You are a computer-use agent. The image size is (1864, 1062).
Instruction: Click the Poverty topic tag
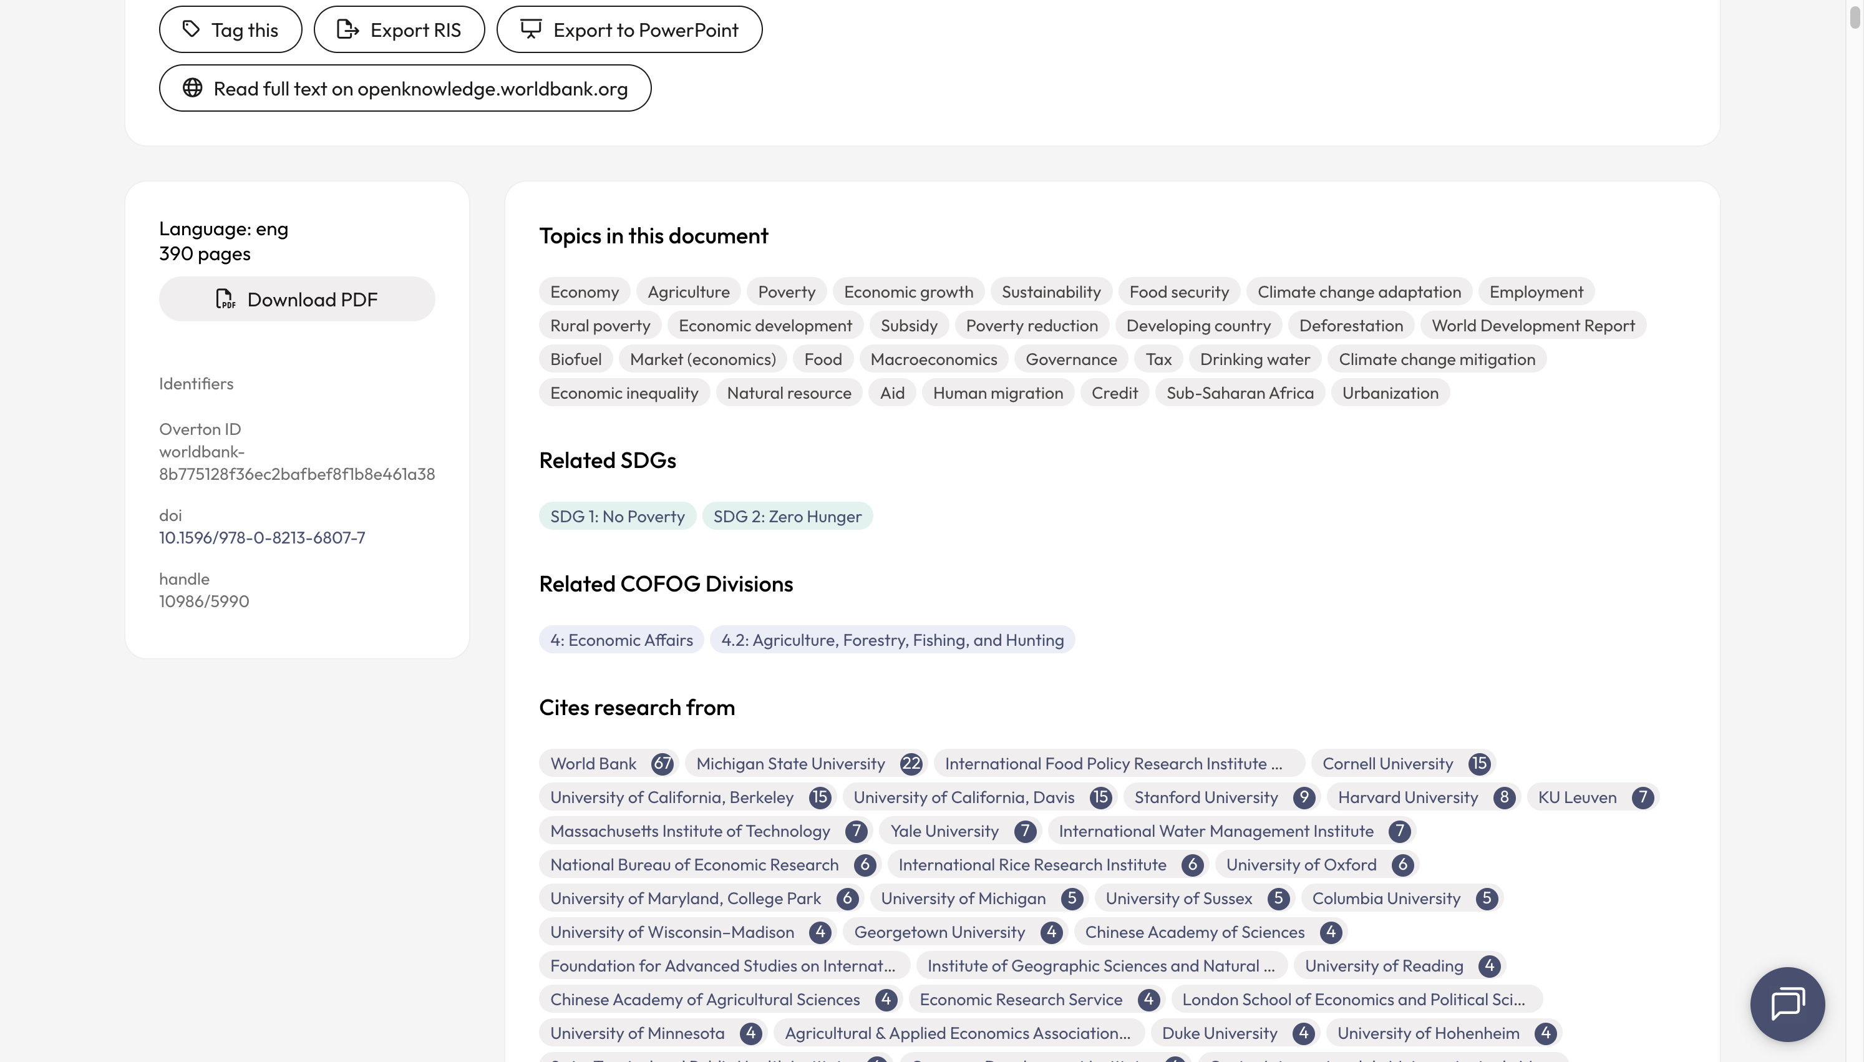pyautogui.click(x=787, y=292)
